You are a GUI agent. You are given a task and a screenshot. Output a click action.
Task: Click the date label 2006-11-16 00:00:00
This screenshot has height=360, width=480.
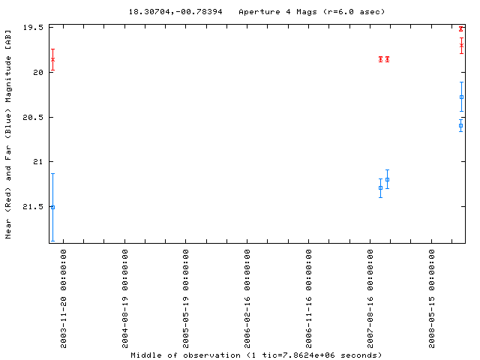pyautogui.click(x=308, y=298)
